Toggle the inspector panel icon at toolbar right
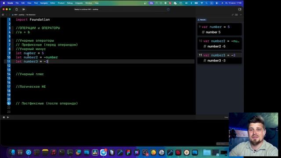 [240, 9]
